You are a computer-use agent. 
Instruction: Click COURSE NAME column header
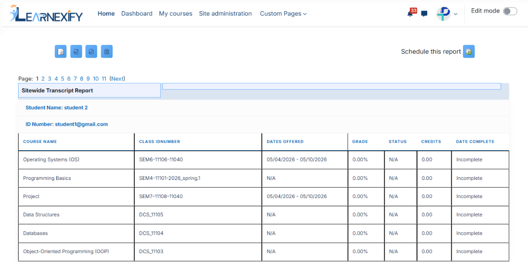coord(40,142)
